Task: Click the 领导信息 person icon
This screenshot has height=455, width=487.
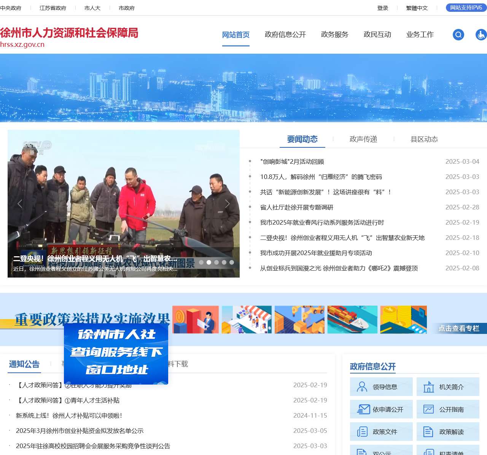Action: [x=362, y=387]
